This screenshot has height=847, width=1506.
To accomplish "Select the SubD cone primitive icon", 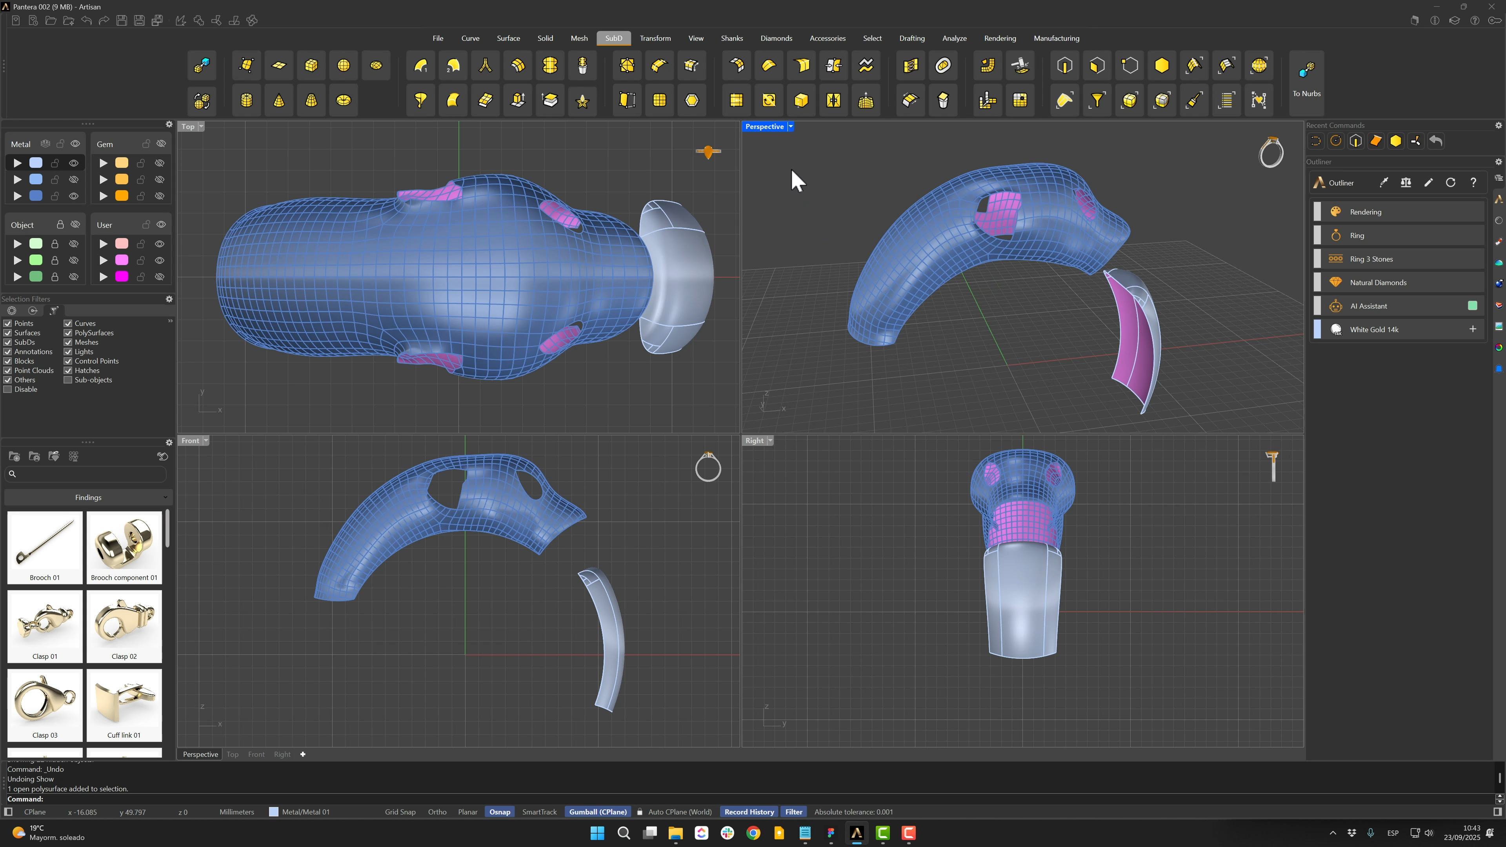I will point(279,100).
